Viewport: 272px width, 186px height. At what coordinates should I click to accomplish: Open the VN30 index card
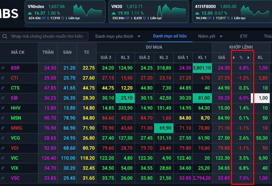[x=148, y=11]
